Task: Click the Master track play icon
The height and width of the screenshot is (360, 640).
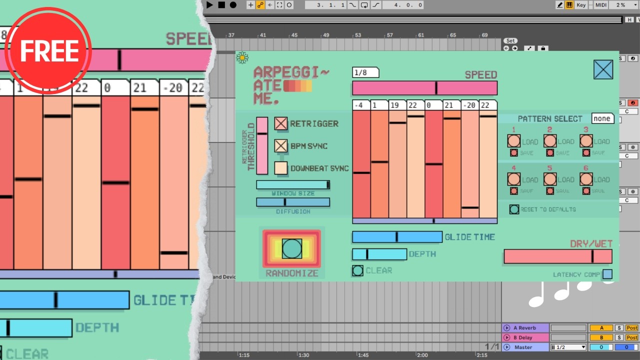Action: click(x=507, y=347)
